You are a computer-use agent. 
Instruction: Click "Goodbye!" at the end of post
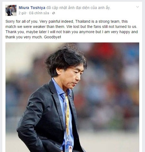coord(53,37)
